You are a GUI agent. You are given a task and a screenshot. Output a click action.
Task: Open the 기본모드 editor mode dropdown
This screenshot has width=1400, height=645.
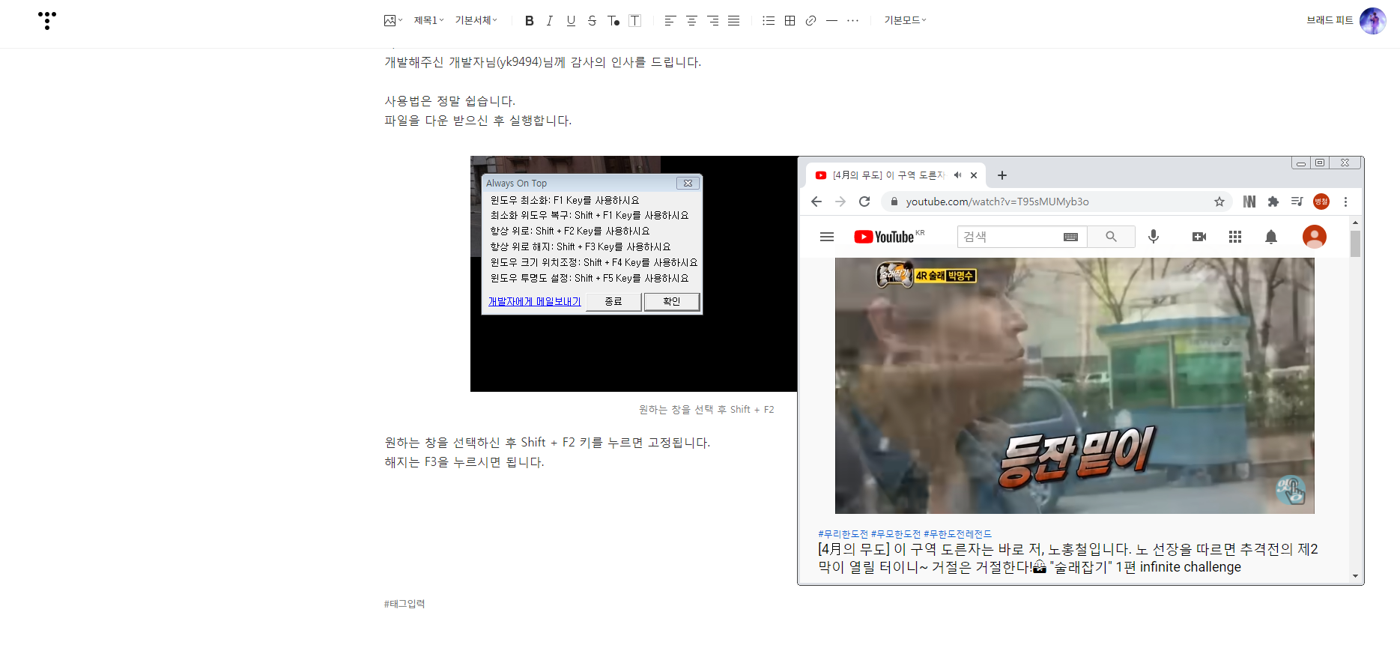(x=905, y=20)
